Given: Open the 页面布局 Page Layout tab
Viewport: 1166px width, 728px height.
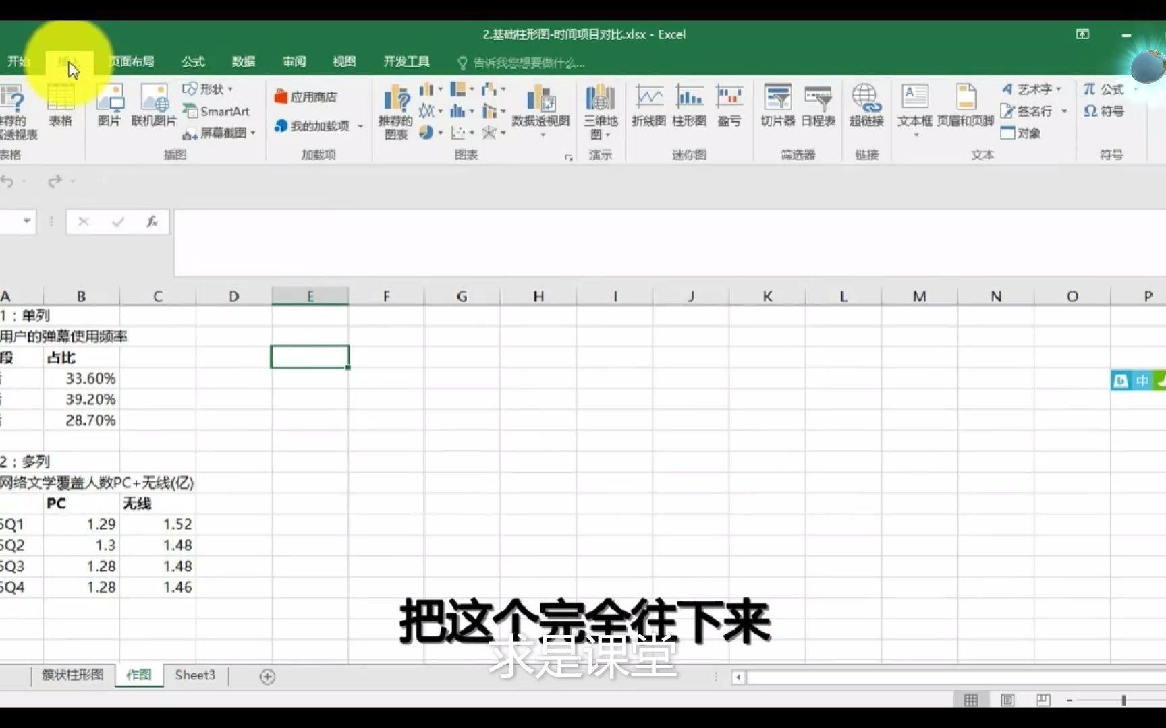Looking at the screenshot, I should (131, 62).
